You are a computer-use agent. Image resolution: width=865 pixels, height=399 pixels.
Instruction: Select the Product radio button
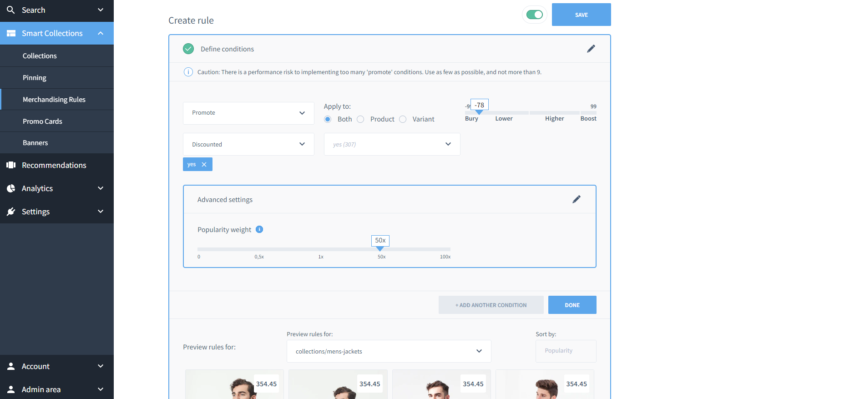click(x=360, y=119)
